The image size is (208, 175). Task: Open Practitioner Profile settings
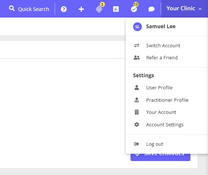[x=167, y=100]
